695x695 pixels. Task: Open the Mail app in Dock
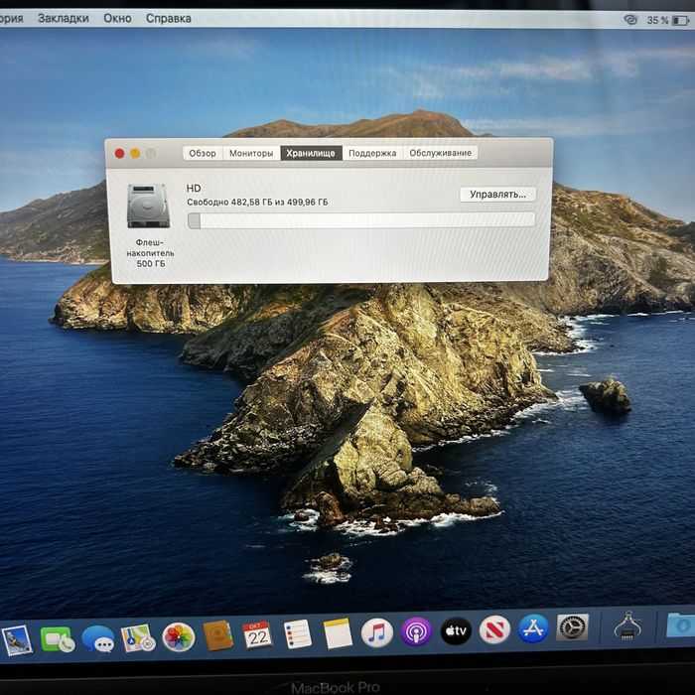tap(17, 639)
